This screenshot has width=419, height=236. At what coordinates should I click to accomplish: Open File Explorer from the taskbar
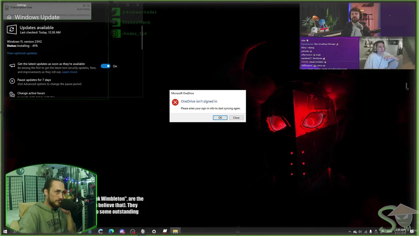[x=175, y=231]
